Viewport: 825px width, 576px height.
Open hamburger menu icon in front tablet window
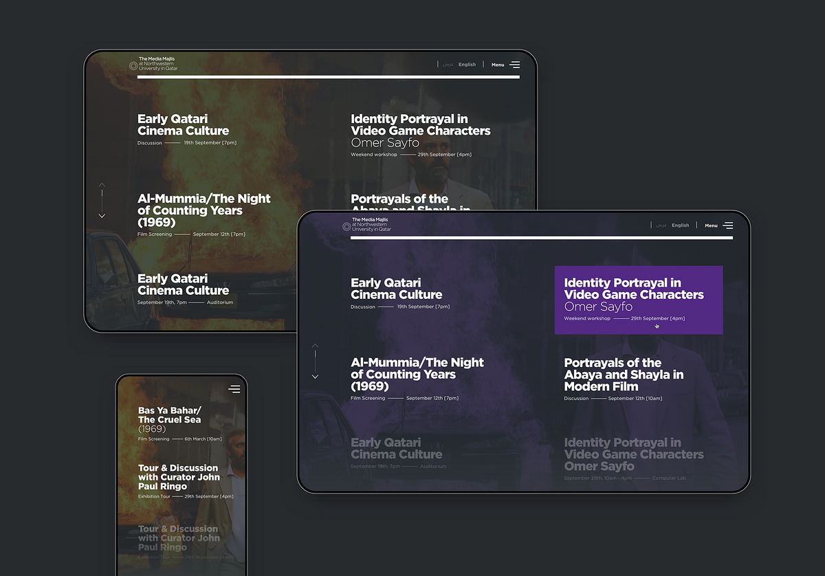pyautogui.click(x=727, y=225)
